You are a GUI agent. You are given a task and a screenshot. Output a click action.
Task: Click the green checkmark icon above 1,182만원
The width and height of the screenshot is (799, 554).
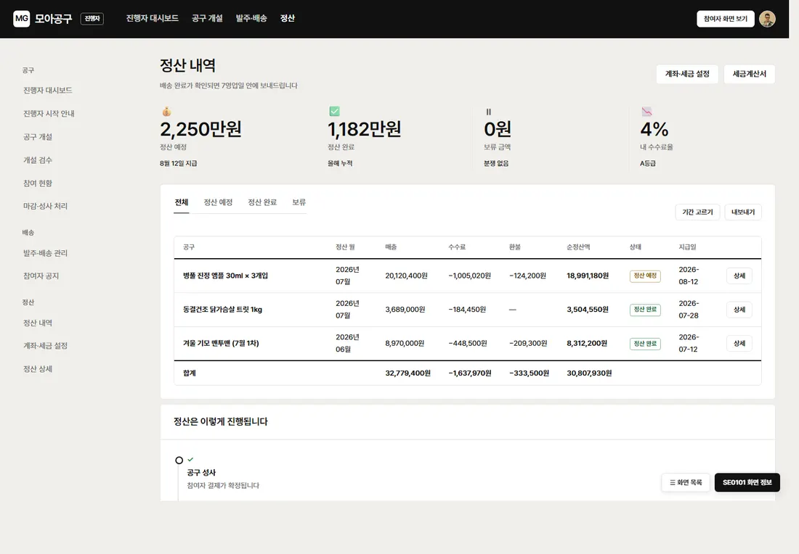[x=334, y=112]
